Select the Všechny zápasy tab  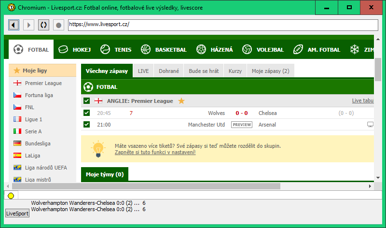coord(107,71)
